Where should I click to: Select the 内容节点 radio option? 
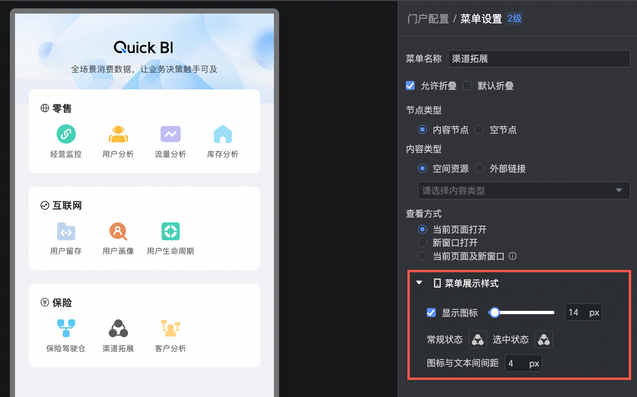(423, 130)
